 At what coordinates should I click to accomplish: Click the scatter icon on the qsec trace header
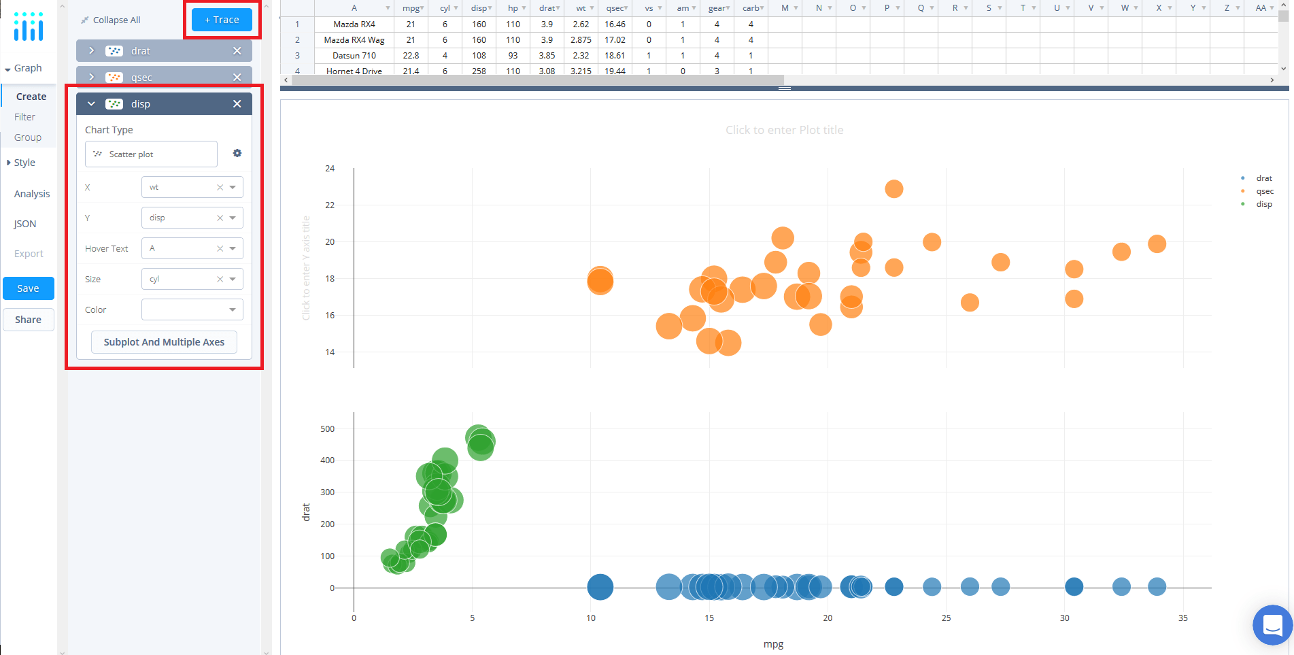pos(114,77)
